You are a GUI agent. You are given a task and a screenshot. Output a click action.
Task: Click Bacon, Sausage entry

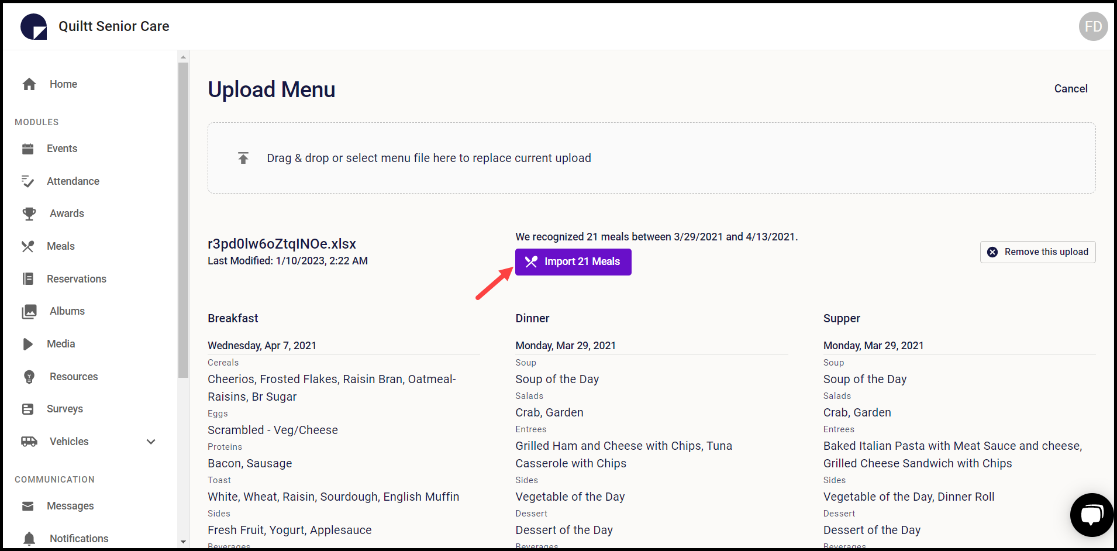(250, 463)
